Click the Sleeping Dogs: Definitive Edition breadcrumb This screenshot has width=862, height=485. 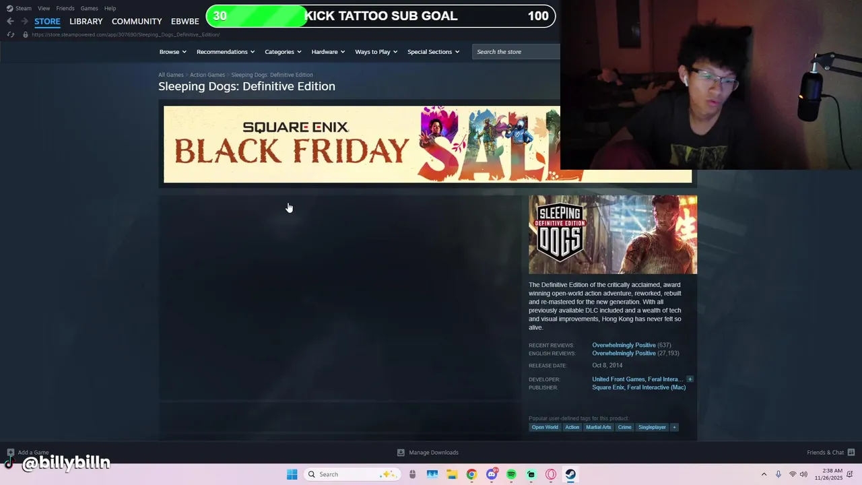[x=272, y=75]
